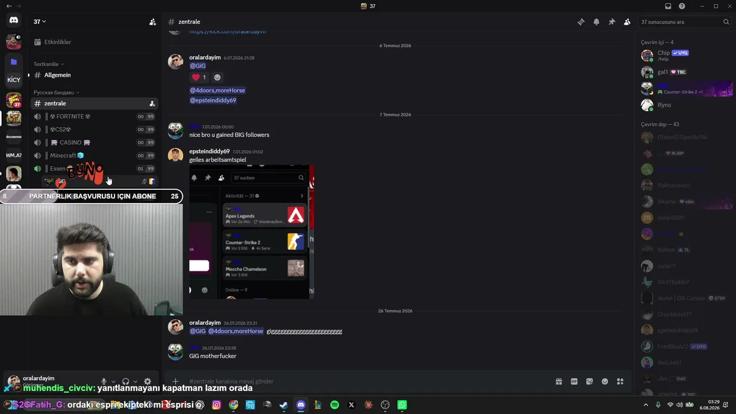Open the GIF picker
This screenshot has height=414, width=736.
pos(574,381)
